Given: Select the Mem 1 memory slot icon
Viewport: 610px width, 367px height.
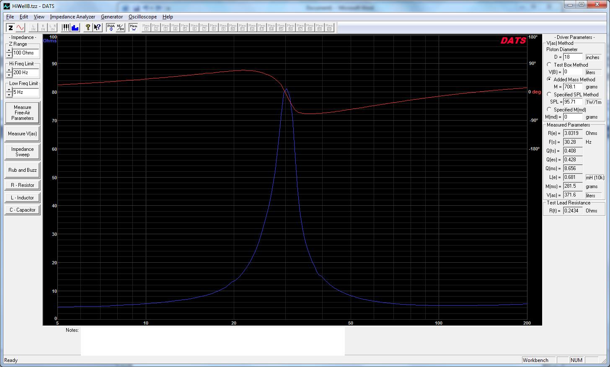Looking at the screenshot, I should click(146, 28).
